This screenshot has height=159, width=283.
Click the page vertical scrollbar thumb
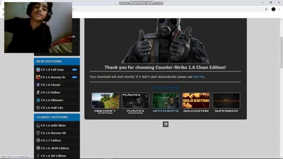281,52
